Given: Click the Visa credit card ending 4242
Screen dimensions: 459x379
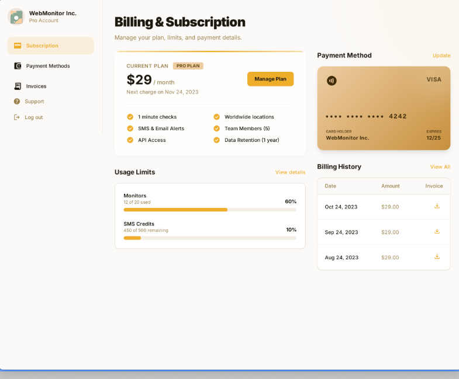Looking at the screenshot, I should click(x=384, y=108).
